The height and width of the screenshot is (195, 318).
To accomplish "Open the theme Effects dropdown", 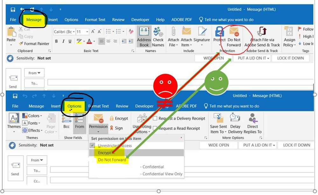I will coord(32,130).
